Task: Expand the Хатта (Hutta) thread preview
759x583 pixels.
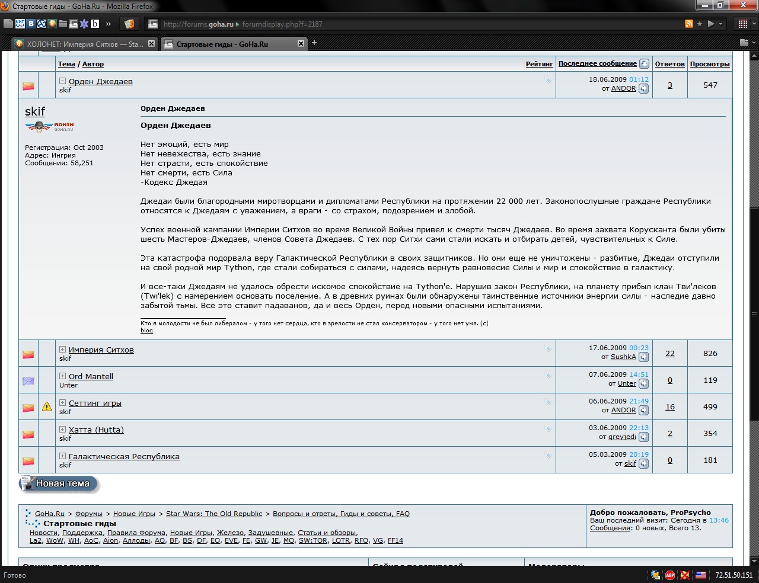Action: click(x=62, y=430)
